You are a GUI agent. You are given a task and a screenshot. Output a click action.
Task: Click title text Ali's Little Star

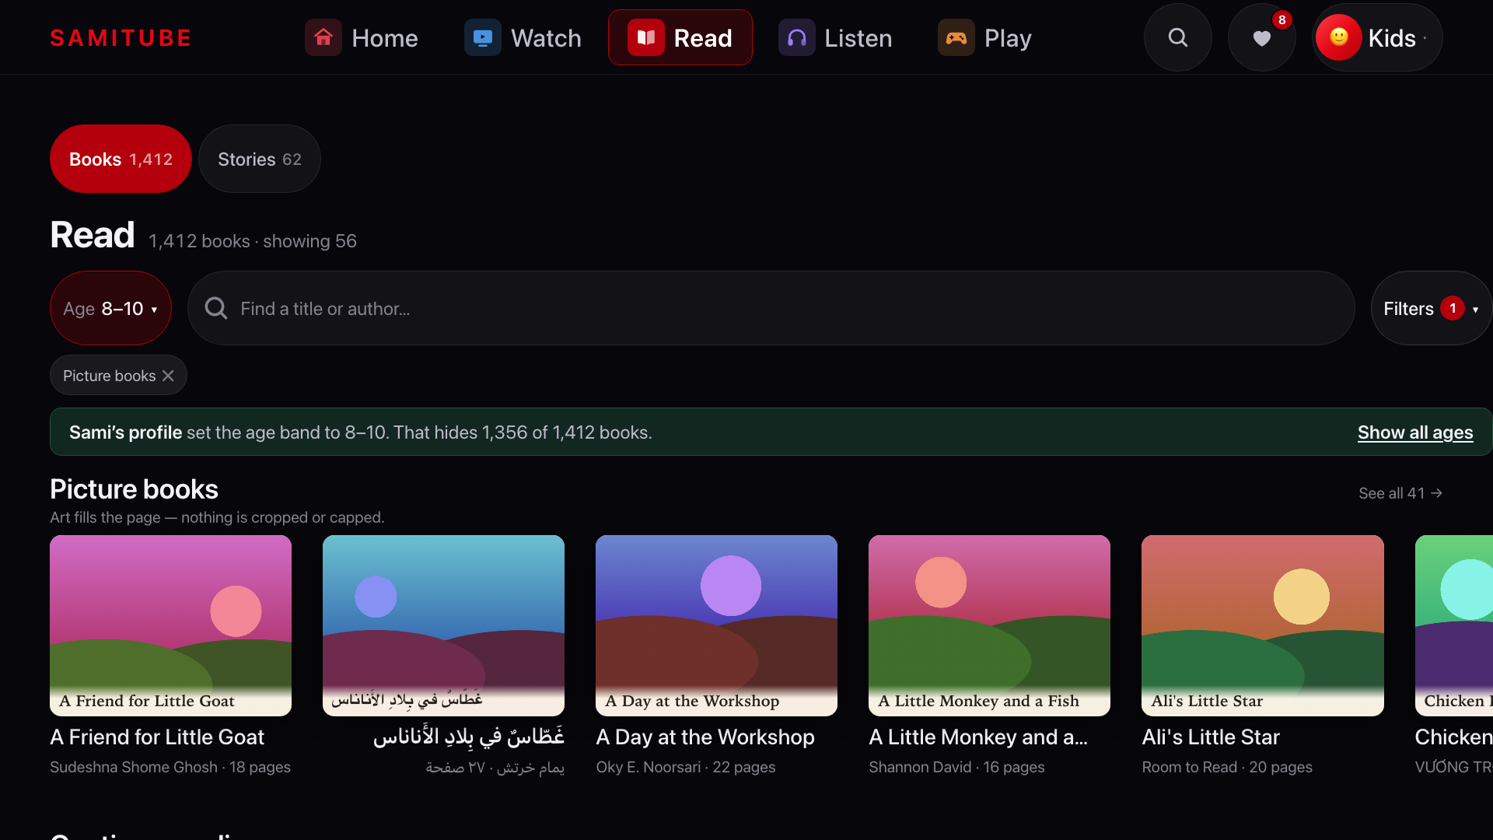(x=1211, y=737)
